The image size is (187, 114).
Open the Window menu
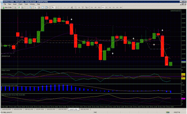coord(32,4)
